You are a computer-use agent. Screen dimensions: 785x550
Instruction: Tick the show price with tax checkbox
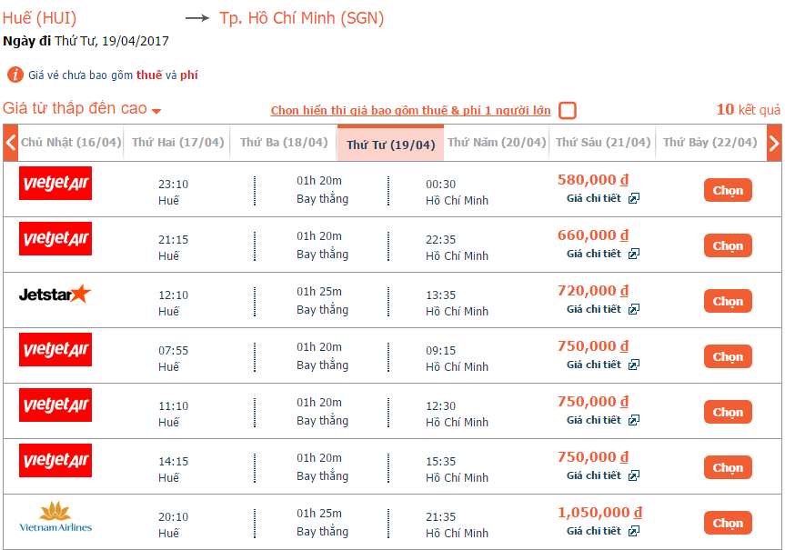[568, 110]
